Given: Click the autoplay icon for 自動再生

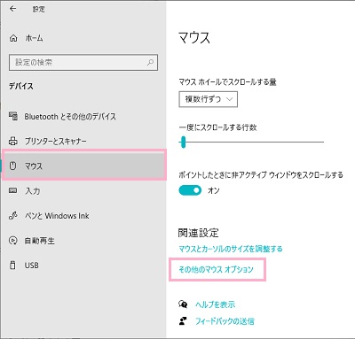Looking at the screenshot, I should 13,241.
